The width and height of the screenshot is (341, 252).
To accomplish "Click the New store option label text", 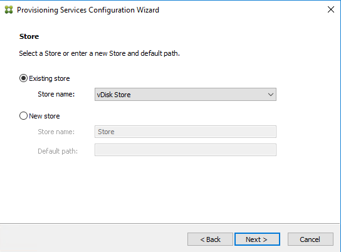I will tap(45, 116).
